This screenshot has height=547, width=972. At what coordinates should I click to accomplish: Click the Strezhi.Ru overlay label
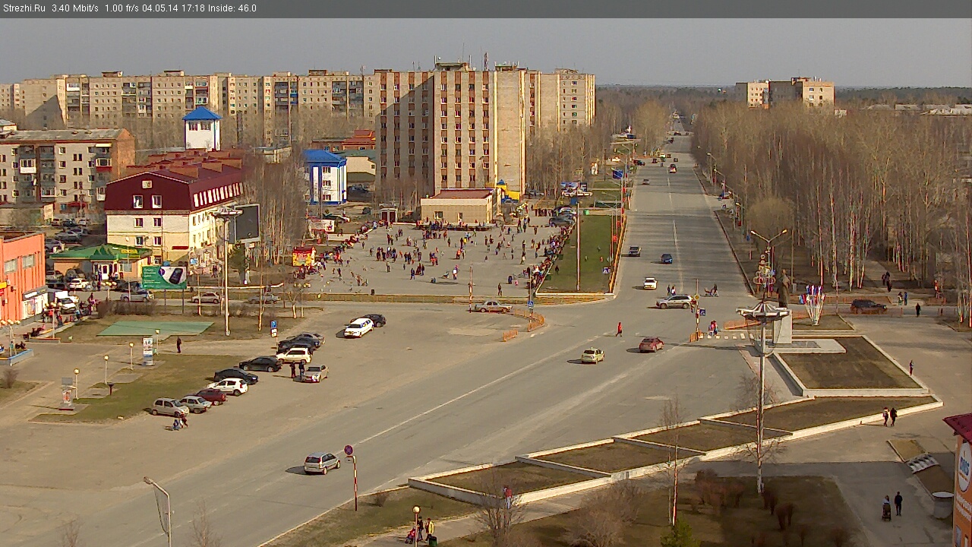(24, 8)
